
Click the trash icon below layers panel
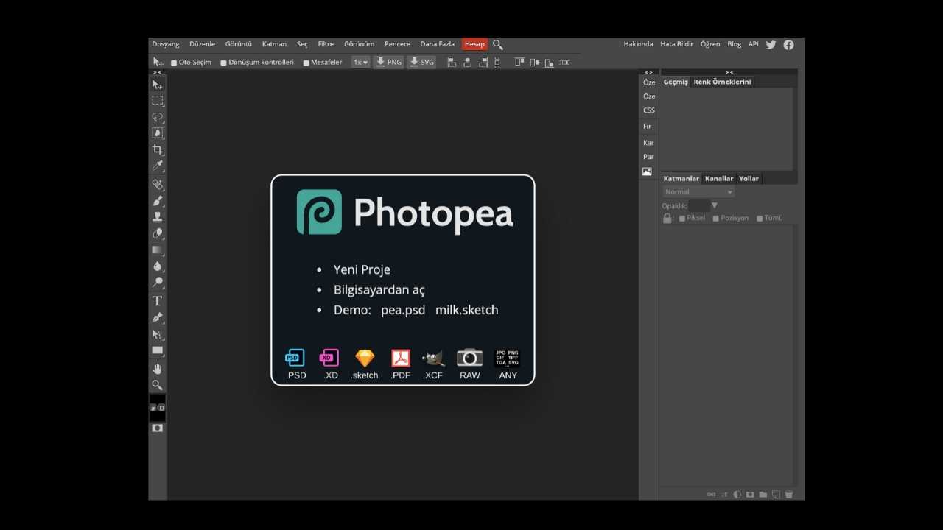[789, 495]
